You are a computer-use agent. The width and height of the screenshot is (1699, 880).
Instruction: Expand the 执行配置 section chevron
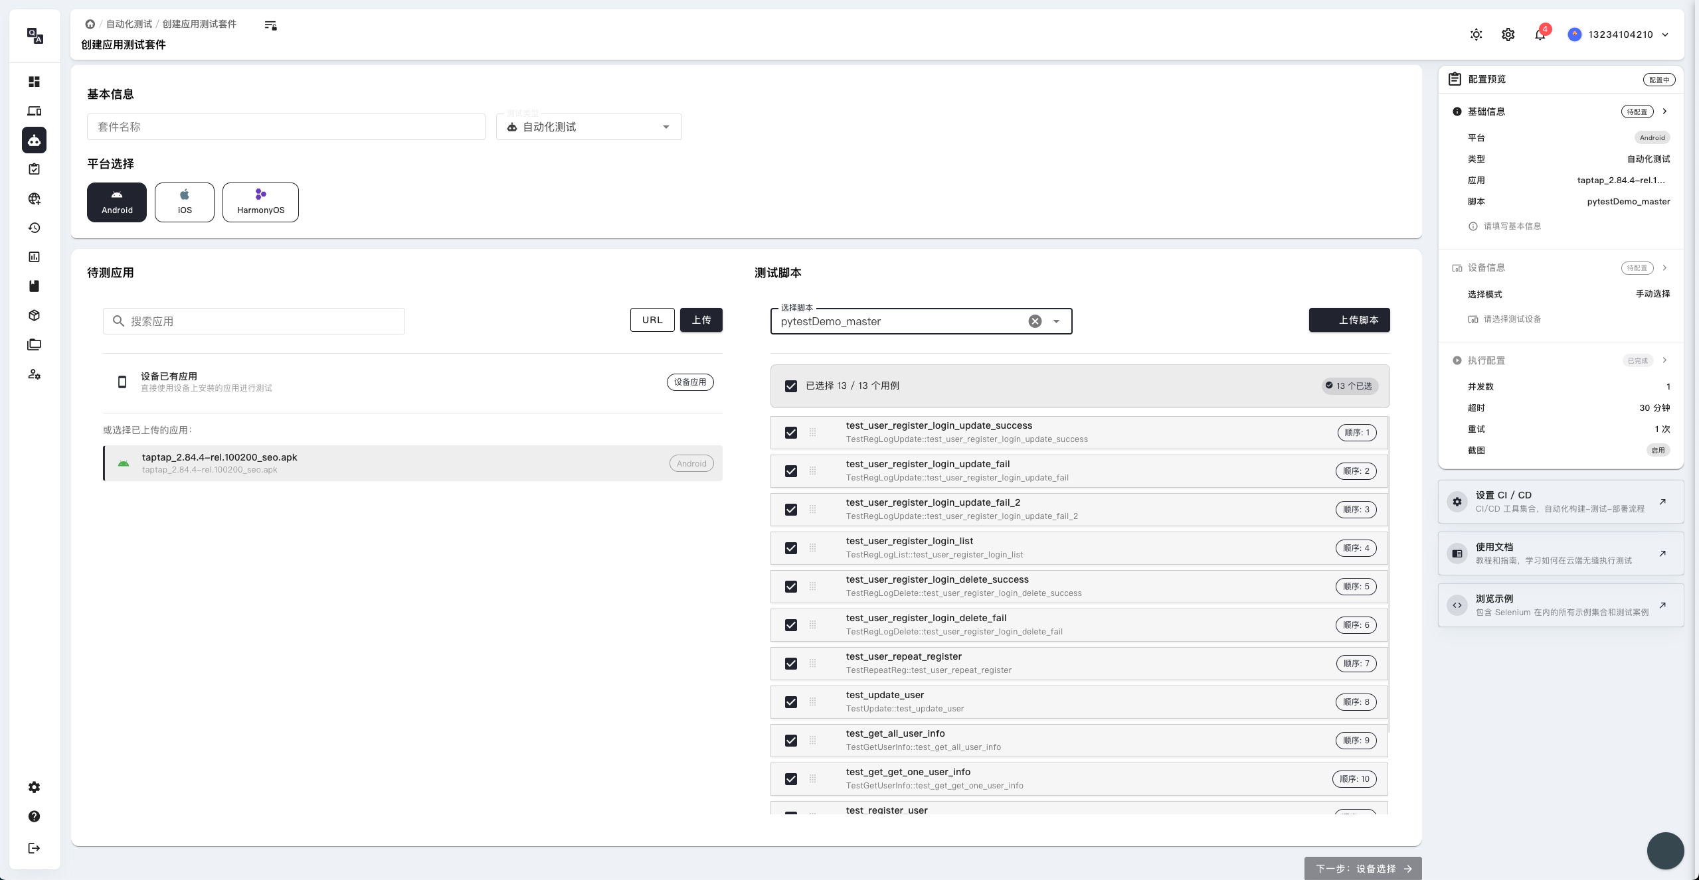click(1664, 360)
